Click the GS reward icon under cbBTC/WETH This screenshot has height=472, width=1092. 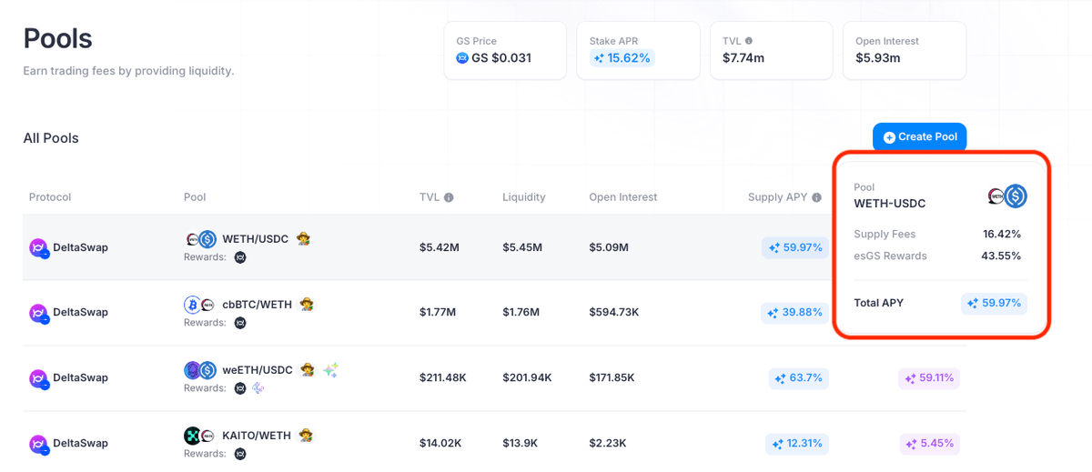point(240,323)
